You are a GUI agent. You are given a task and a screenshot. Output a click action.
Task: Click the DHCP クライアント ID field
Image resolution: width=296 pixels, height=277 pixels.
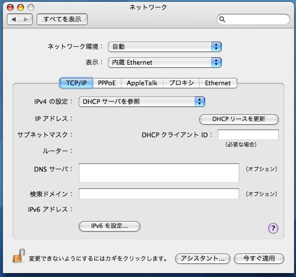pos(248,135)
